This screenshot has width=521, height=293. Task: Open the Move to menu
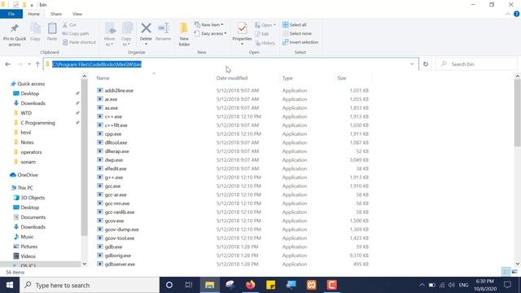[x=110, y=34]
